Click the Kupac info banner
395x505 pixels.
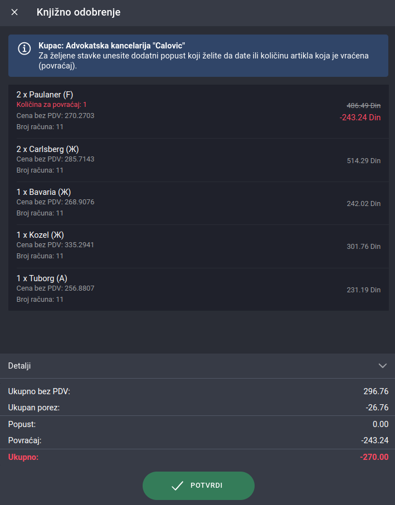pyautogui.click(x=198, y=56)
